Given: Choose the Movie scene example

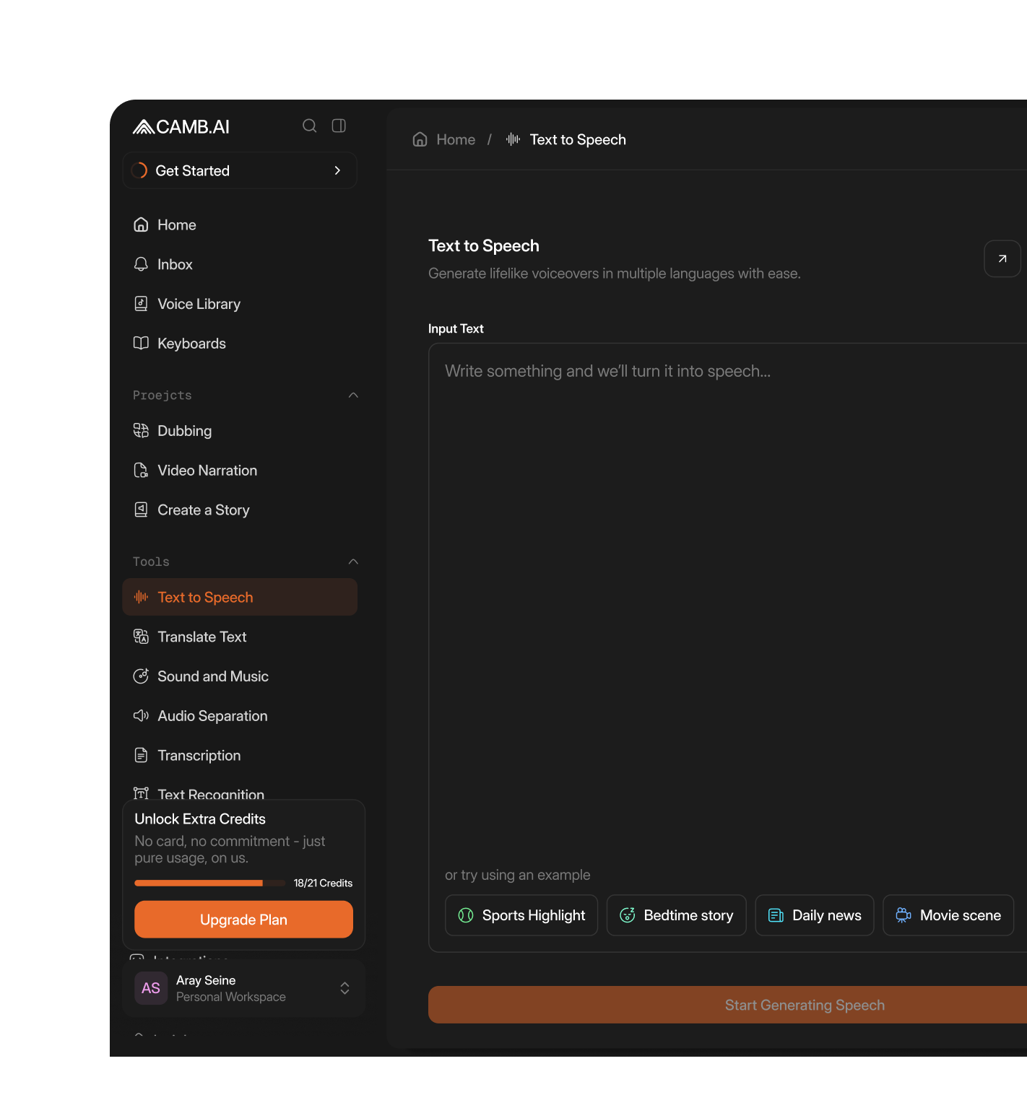Looking at the screenshot, I should coord(948,915).
